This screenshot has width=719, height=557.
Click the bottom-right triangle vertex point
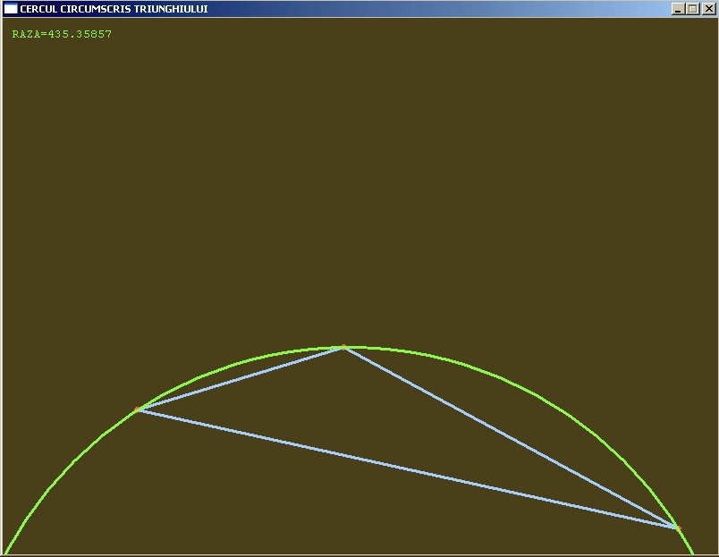pos(679,528)
